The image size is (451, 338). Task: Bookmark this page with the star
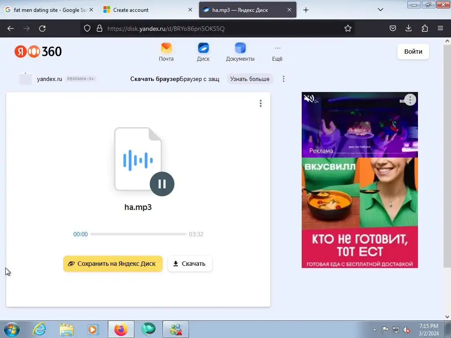348,28
